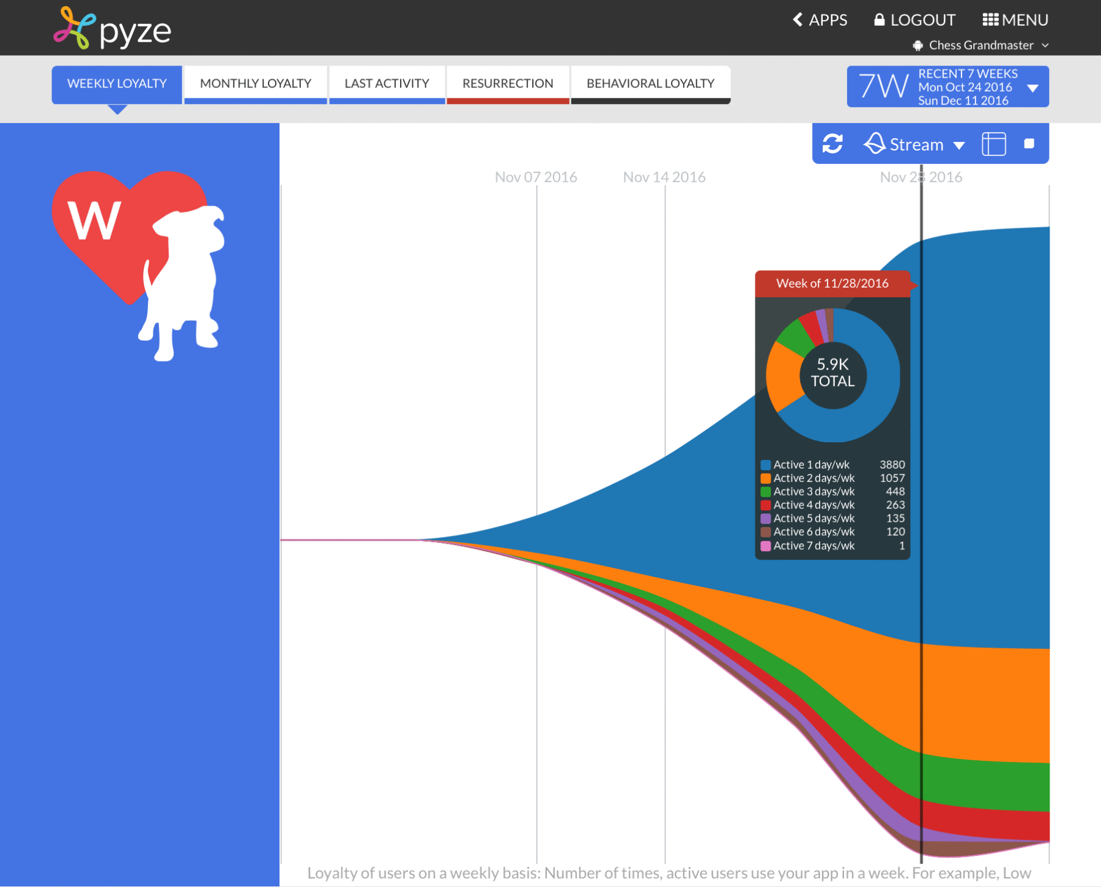Click the small white square toolbar icon

(x=1029, y=143)
